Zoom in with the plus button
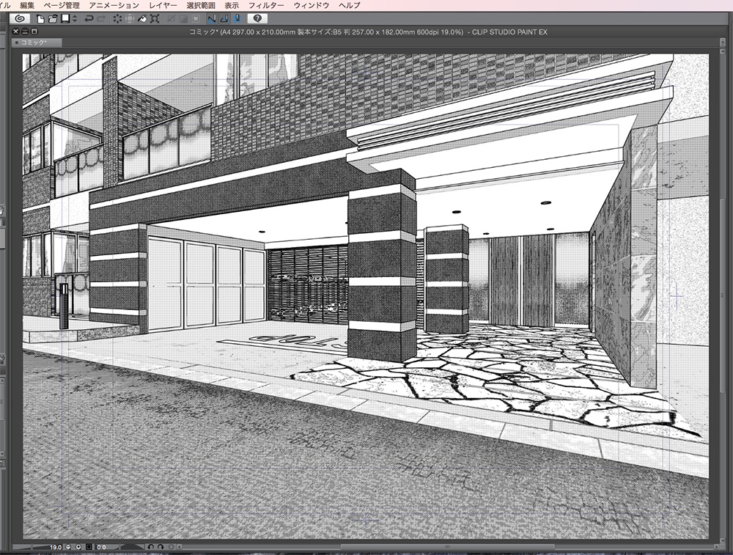Screen dimensions: 733x555 [78, 546]
